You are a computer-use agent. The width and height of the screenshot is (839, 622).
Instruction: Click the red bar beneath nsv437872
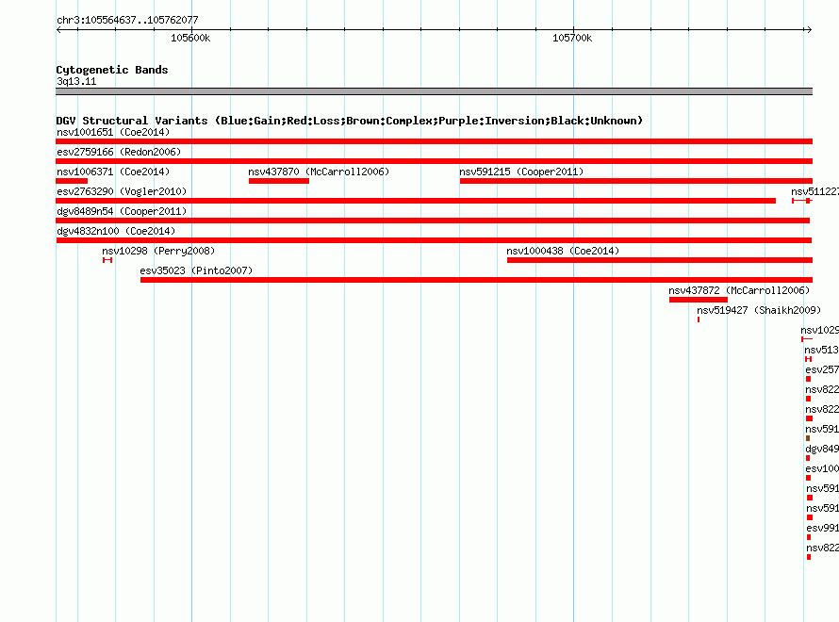pyautogui.click(x=699, y=300)
